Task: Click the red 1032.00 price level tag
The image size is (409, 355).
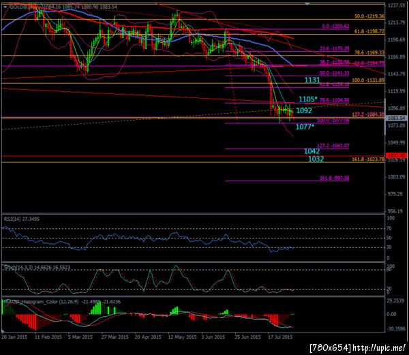Action: [396, 155]
